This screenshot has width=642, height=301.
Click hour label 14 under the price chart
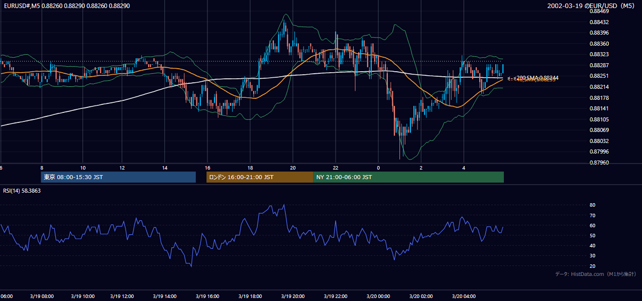[165, 168]
